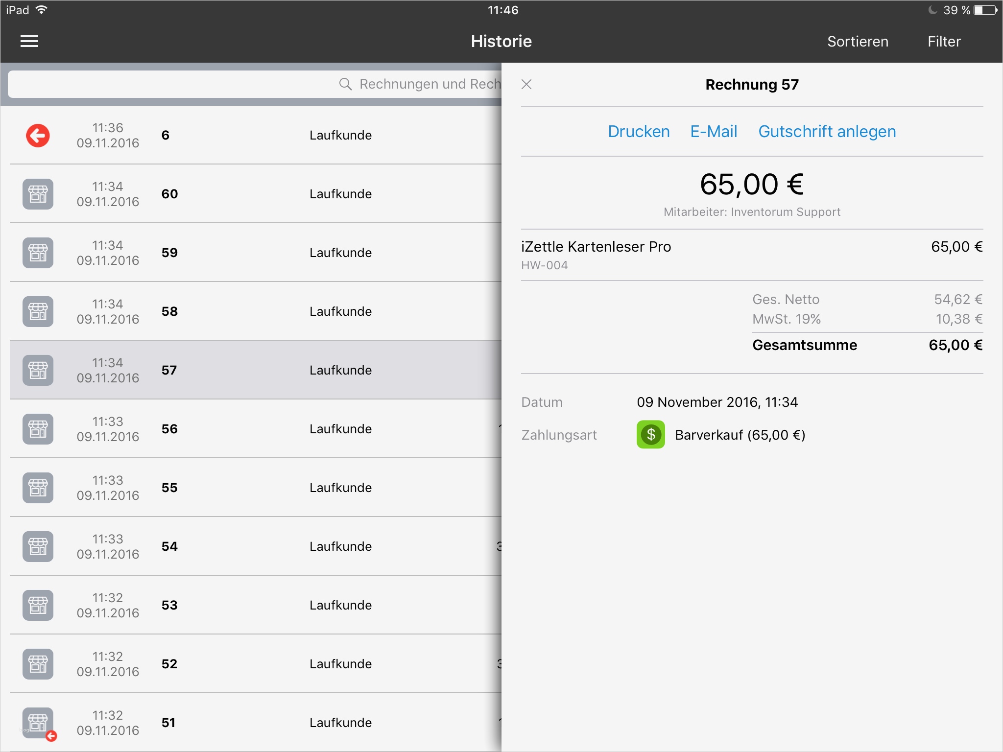Screen dimensions: 1003x752
Task: Click the shop icon for invoice 60
Action: click(x=38, y=194)
